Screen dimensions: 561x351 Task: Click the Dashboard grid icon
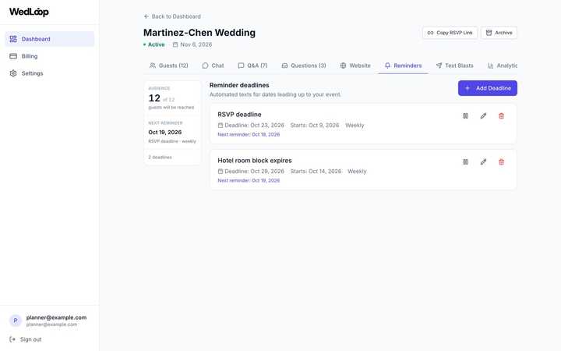[13, 39]
